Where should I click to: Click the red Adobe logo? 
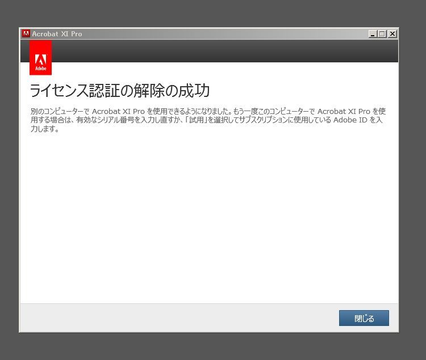40,58
